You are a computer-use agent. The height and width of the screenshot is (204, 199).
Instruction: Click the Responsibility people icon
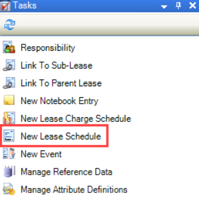coord(9,47)
